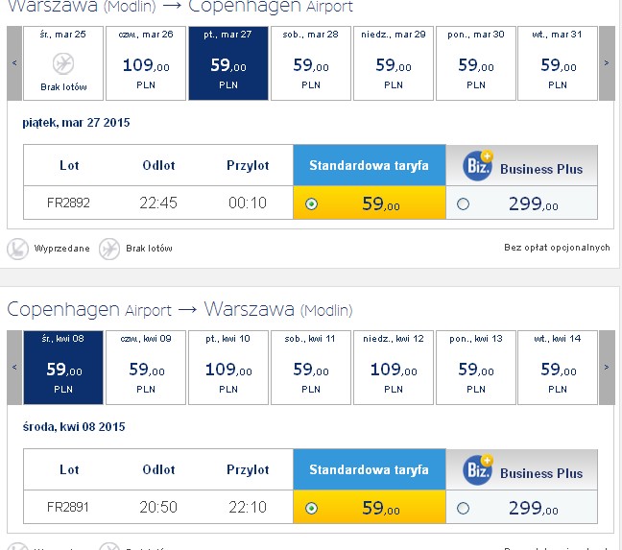Click the outbound Biz Business Plus logo
Viewport: 622px width, 550px height.
[478, 166]
